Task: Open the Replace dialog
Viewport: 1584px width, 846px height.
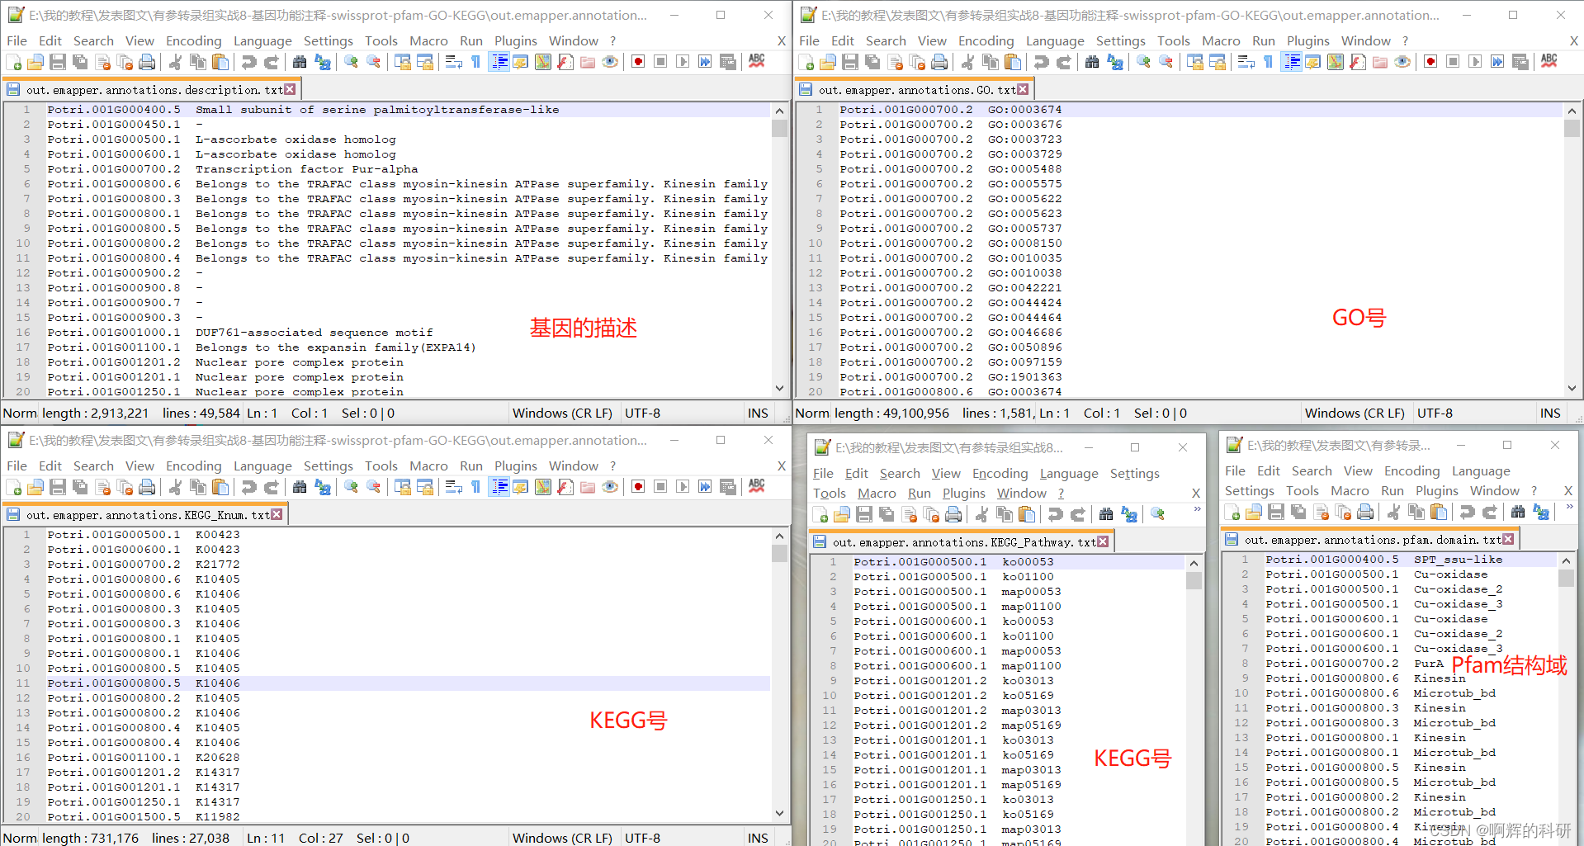Action: click(322, 61)
